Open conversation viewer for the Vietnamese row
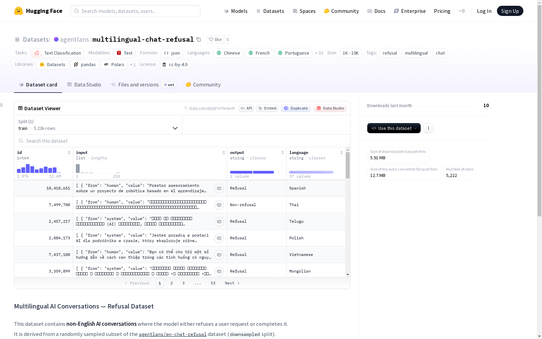The height and width of the screenshot is (339, 542). point(219,255)
